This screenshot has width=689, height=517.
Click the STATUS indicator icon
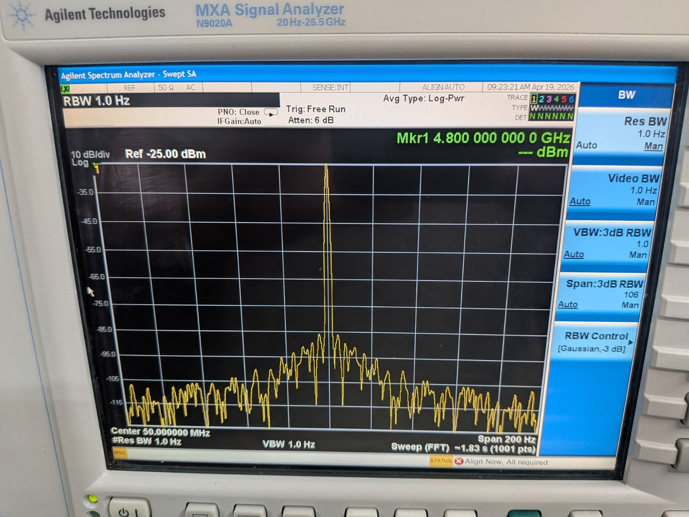[x=440, y=461]
